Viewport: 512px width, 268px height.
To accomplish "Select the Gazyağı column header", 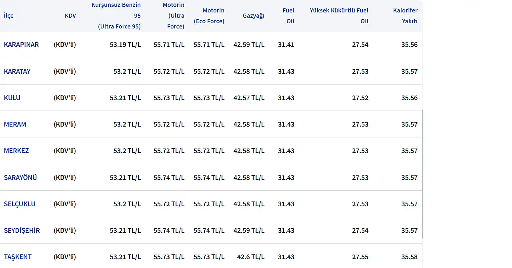I will coord(253,16).
